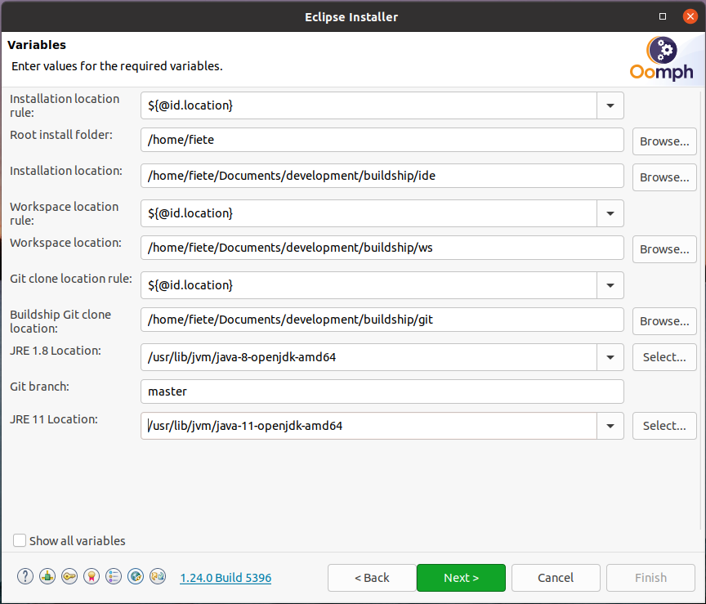706x604 pixels.
Task: View the trusted certificates
Action: pyautogui.click(x=91, y=575)
